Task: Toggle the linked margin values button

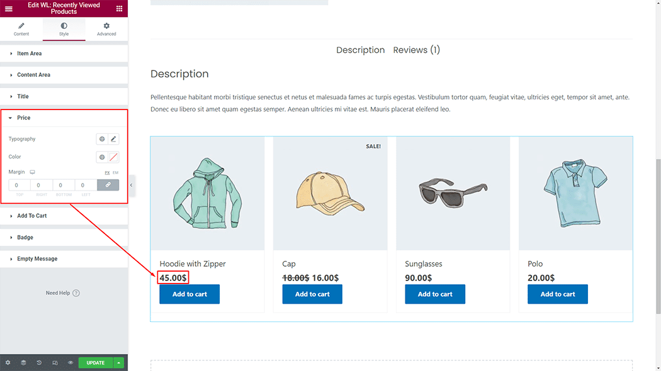Action: 108,185
